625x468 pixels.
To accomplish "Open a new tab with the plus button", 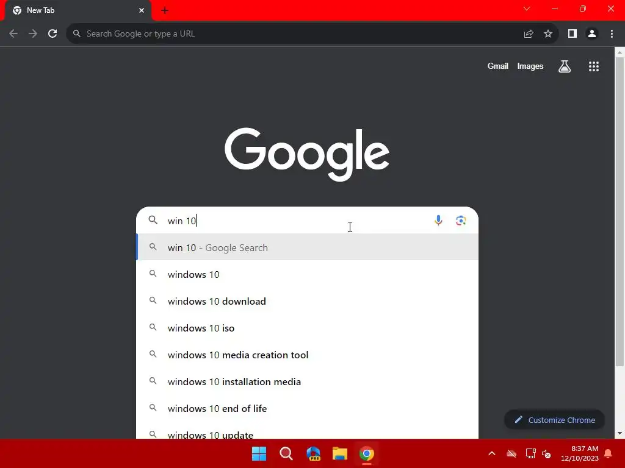I will [x=165, y=11].
